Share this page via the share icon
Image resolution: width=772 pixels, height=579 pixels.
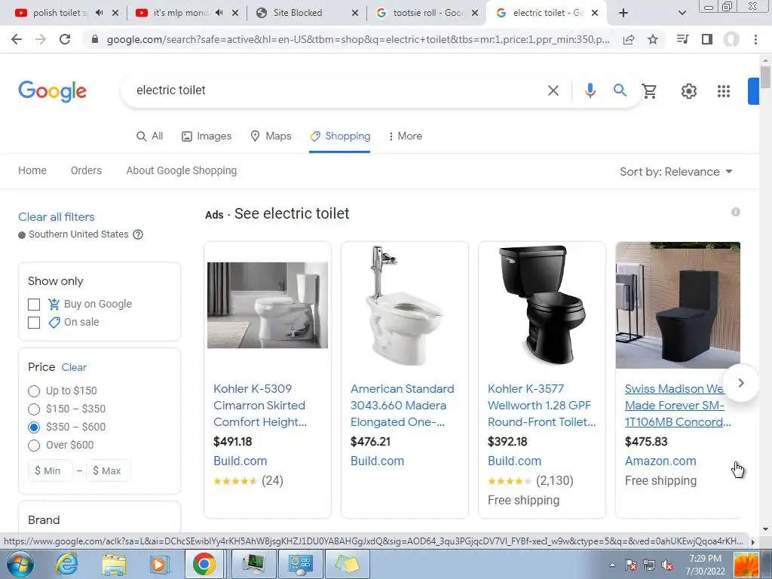[629, 39]
